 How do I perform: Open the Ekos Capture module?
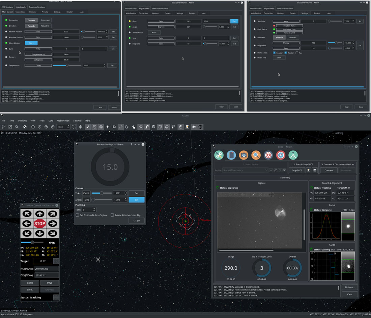coord(244,155)
